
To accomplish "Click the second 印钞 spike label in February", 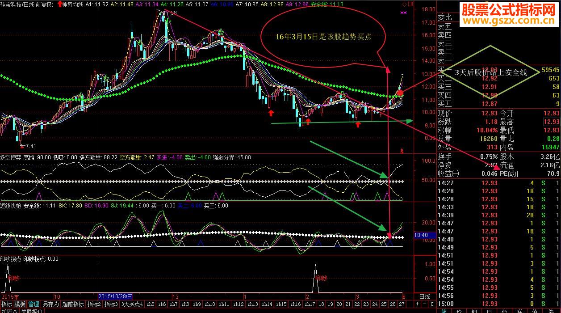I will [x=321, y=278].
